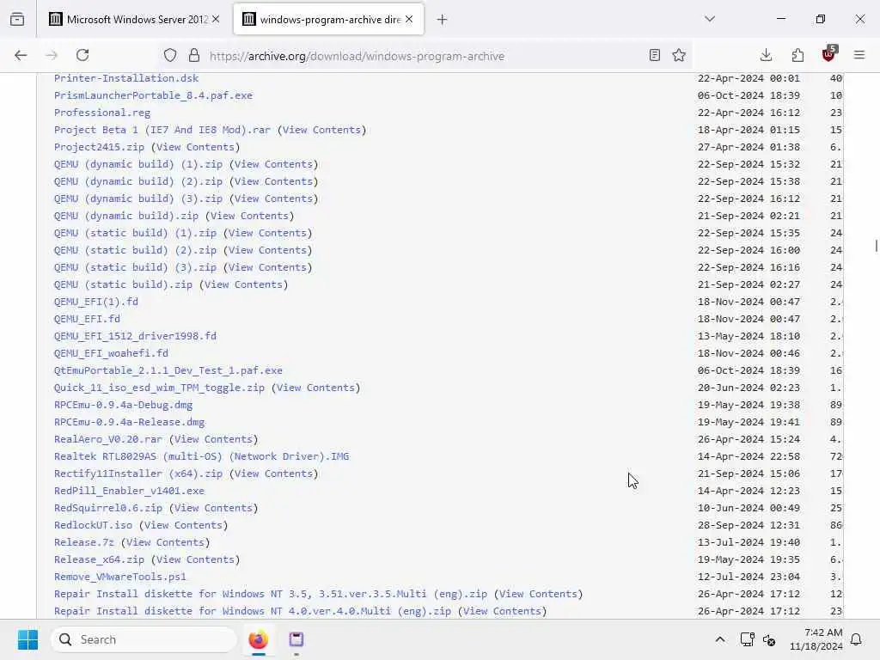Download QEMU (dynamic build) (3).zip
880x660 pixels.
coord(138,199)
